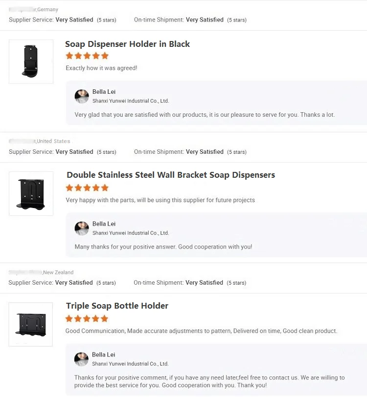Click Shanxi Yunwei Industrial Co., Ltd. under the United States review
This screenshot has width=367, height=397.
tap(131, 233)
